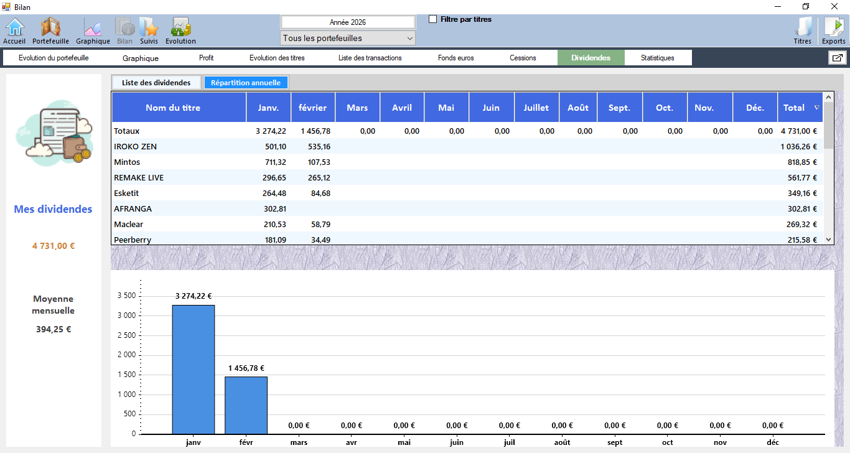Select the IROKO ZEN row
Viewport: 850px width, 453px height.
[x=136, y=147]
